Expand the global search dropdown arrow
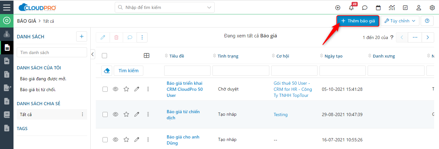The width and height of the screenshot is (439, 149). pos(210,7)
